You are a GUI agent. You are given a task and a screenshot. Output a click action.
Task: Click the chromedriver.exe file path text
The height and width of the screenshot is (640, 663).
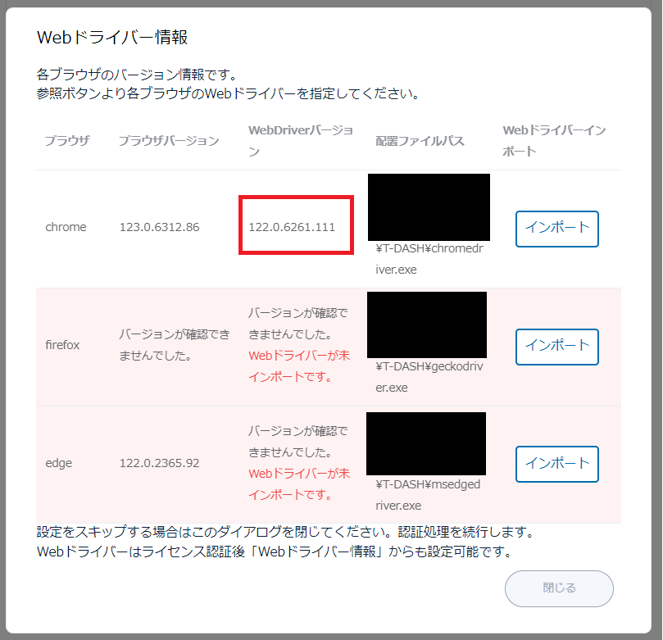(x=429, y=259)
